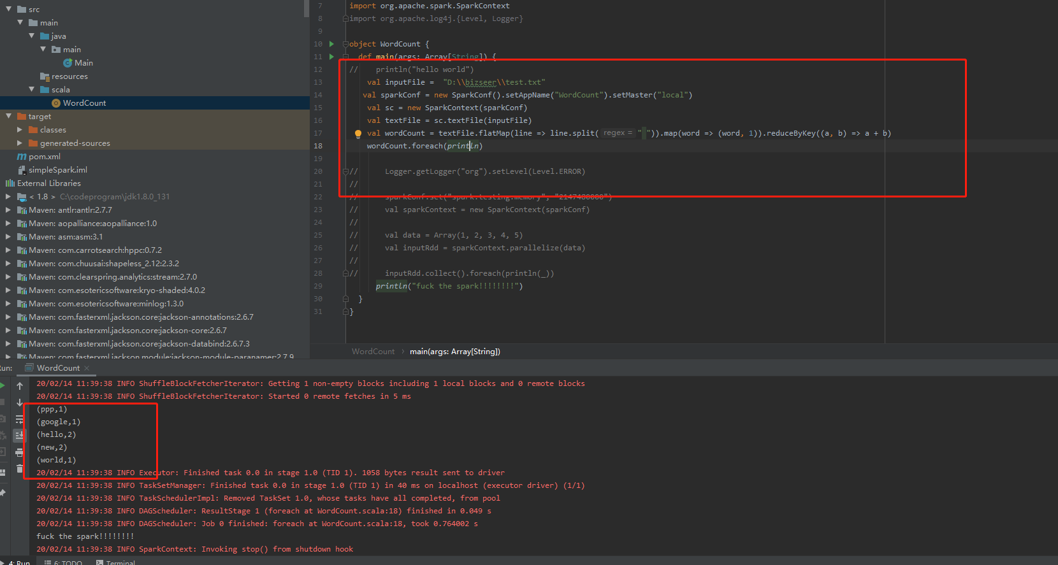
Task: Collapse the java folder
Action: (x=31, y=36)
